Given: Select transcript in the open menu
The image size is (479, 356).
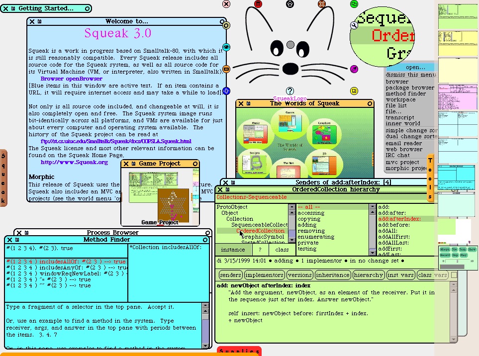Looking at the screenshot, I should pos(399,117).
